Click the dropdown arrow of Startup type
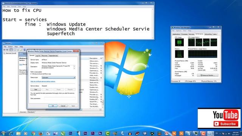The width and height of the screenshot is (242, 136). (74, 77)
